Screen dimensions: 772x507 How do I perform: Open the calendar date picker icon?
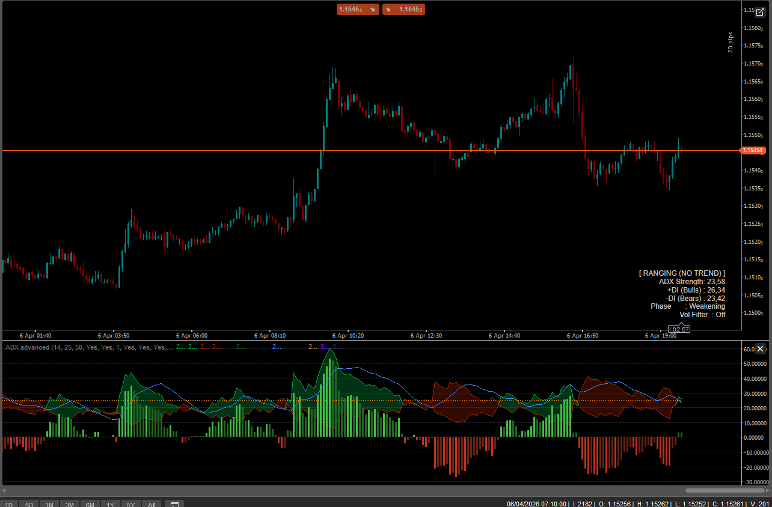pos(174,505)
